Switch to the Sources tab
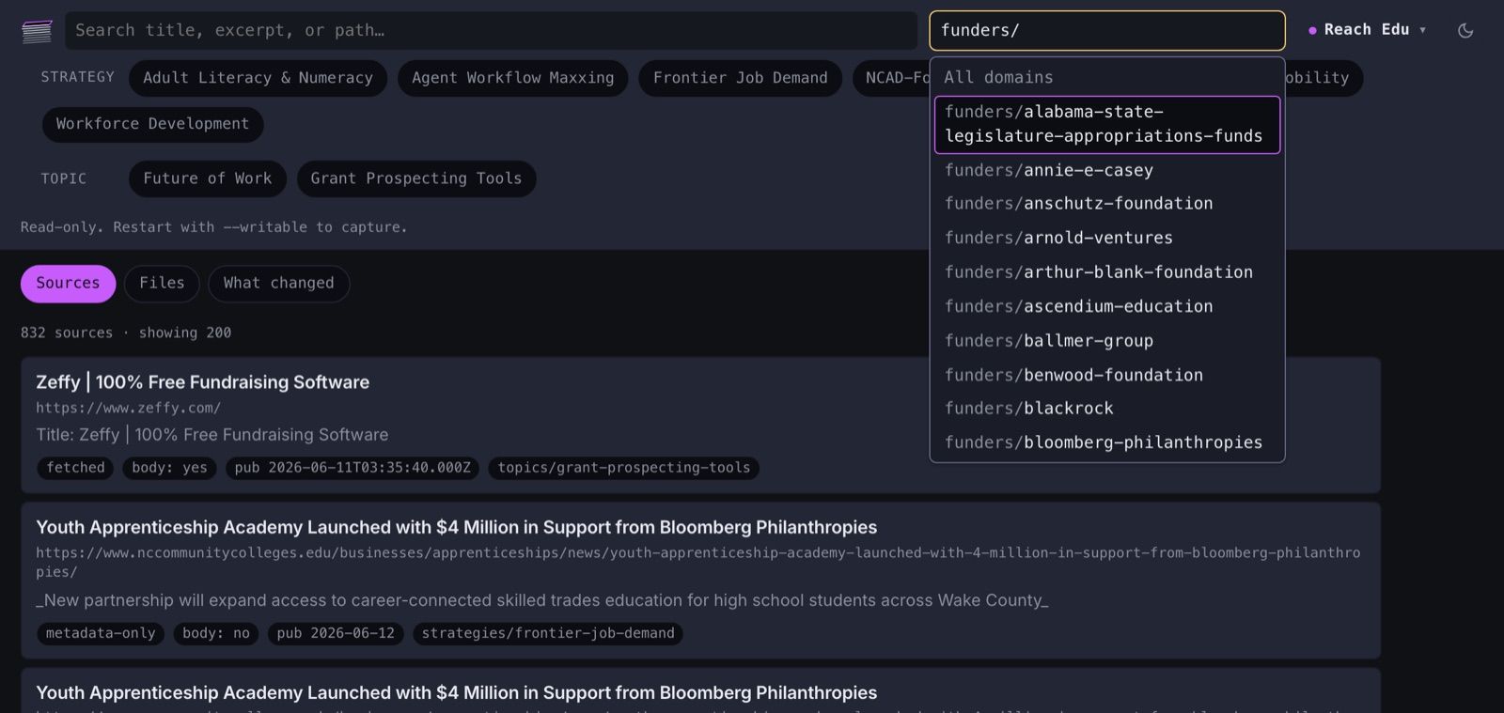Screen dimensions: 1504x713 coord(68,284)
